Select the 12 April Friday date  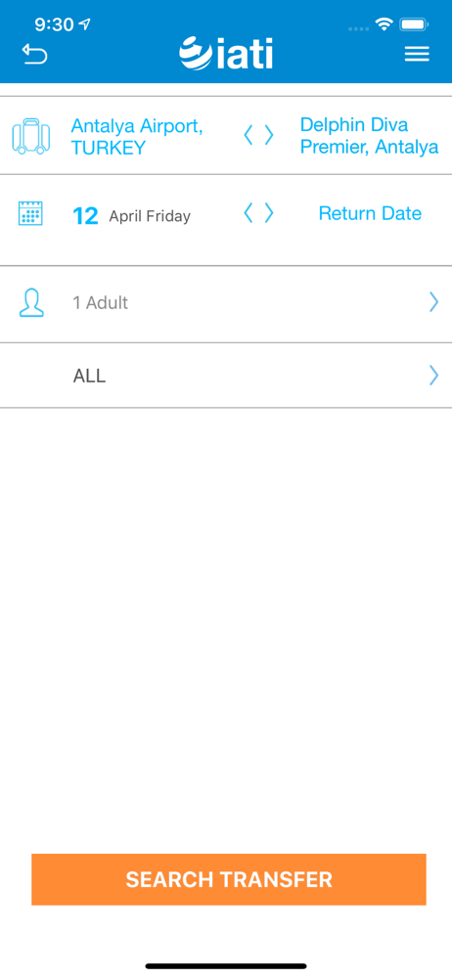[x=132, y=216]
